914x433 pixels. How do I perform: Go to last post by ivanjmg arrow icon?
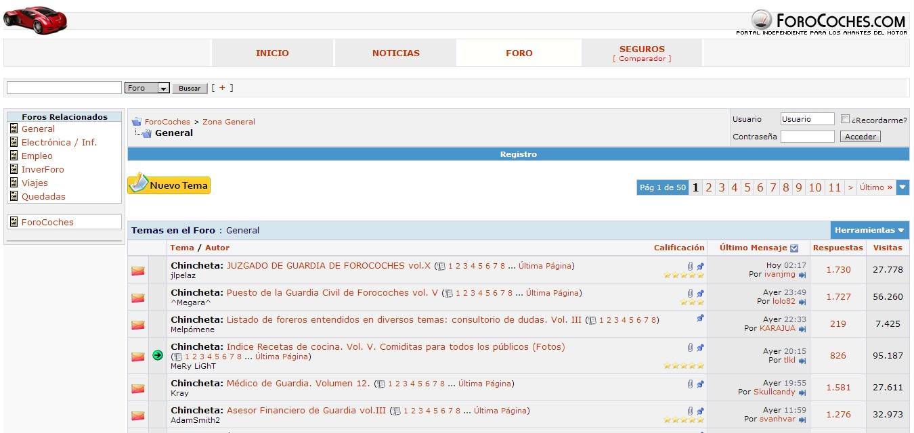(x=802, y=275)
